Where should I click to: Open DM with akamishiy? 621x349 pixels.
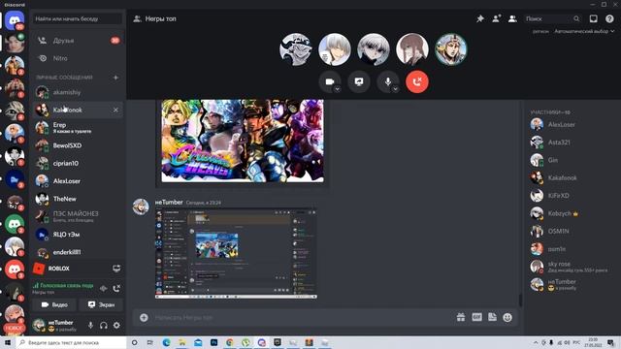pyautogui.click(x=78, y=92)
